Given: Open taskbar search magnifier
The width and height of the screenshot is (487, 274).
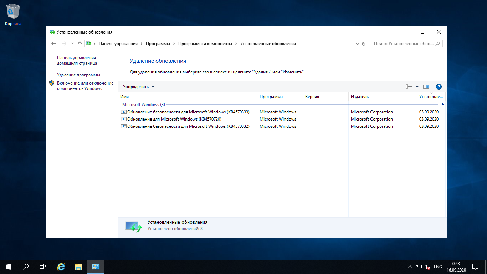Looking at the screenshot, I should (26, 267).
